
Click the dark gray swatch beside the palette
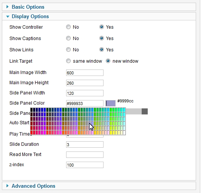coord(145,111)
